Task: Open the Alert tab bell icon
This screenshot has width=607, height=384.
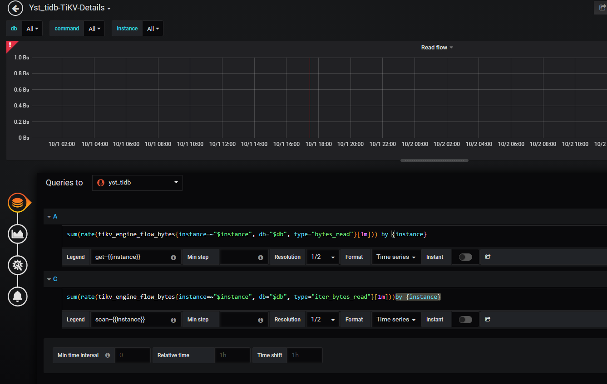Action: [18, 297]
